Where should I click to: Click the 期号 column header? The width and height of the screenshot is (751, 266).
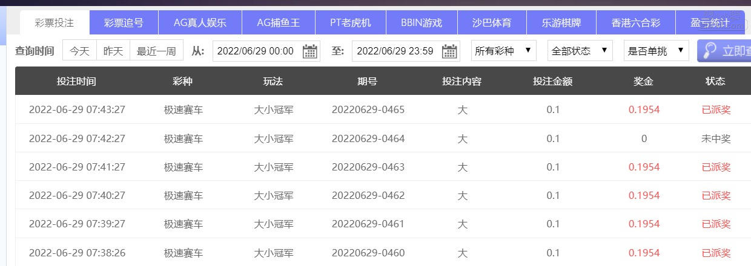(368, 81)
